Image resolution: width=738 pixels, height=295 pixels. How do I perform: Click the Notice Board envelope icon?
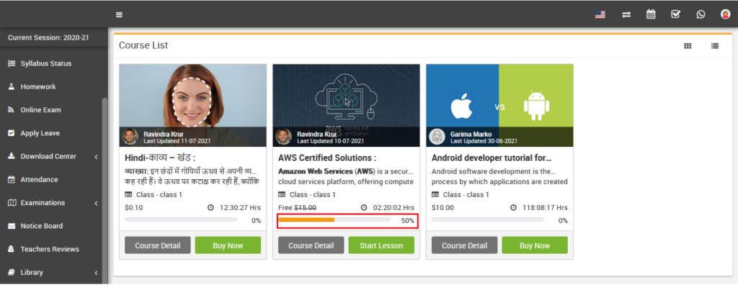click(12, 226)
